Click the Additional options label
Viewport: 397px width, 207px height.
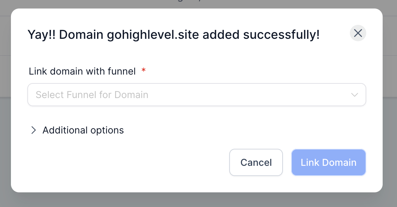point(83,130)
